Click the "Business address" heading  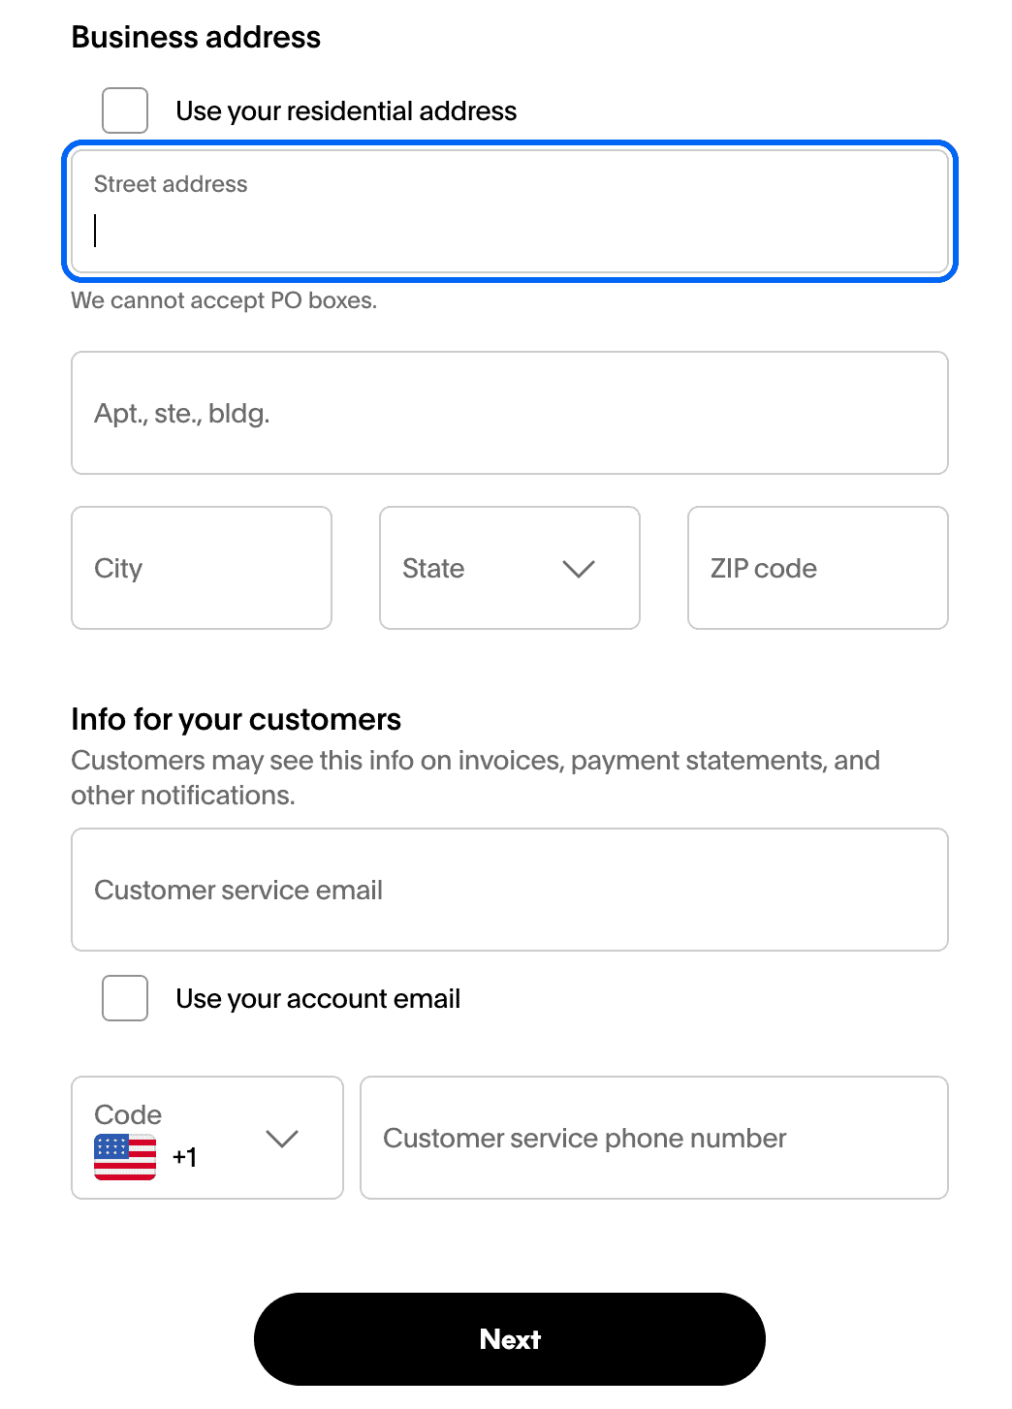[196, 37]
